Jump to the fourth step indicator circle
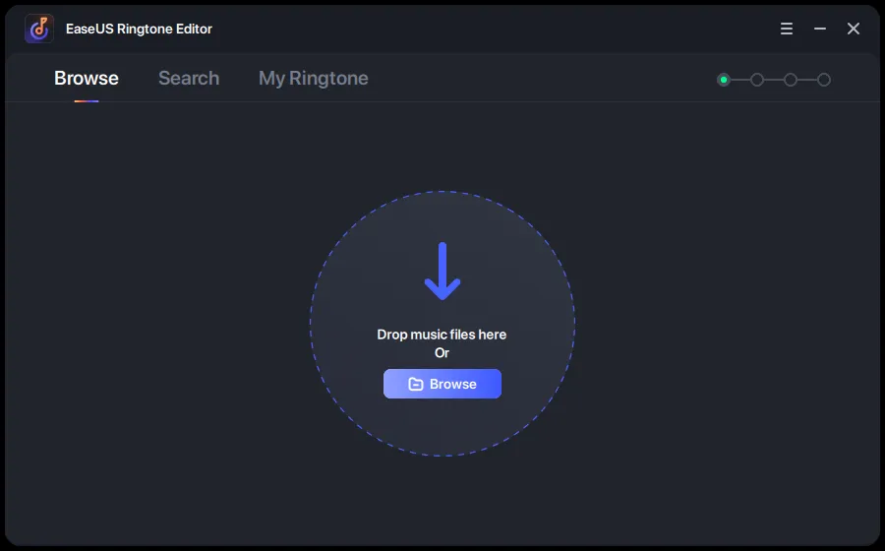Screen dimensions: 885x551 coord(824,80)
